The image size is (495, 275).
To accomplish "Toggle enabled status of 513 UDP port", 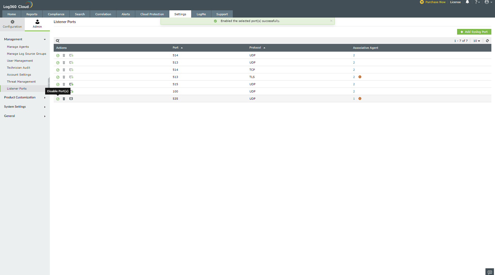I will [x=58, y=63].
